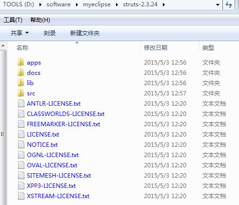Select the docs folder name
Image resolution: width=239 pixels, height=205 pixels.
tap(34, 73)
